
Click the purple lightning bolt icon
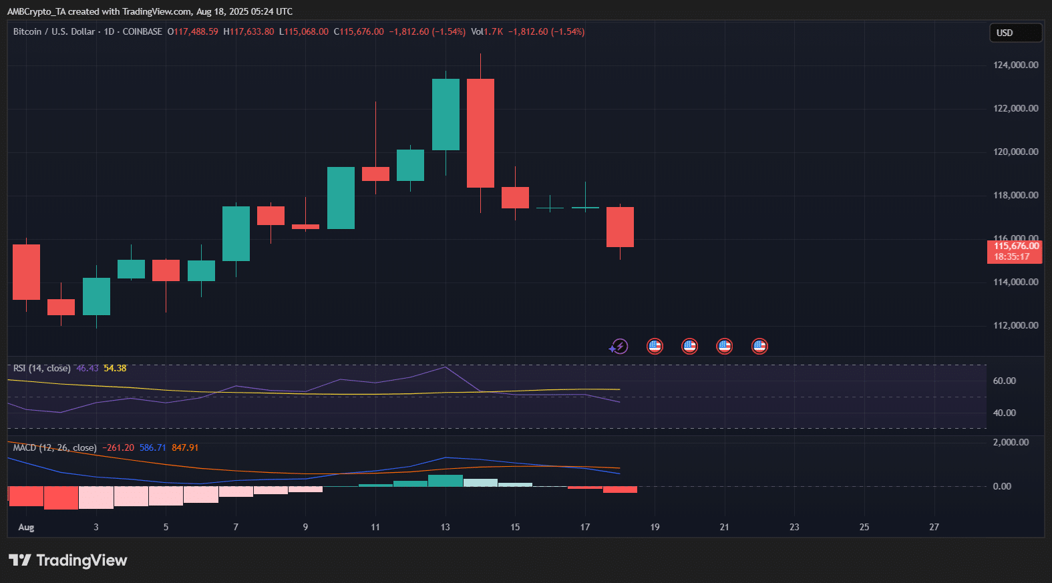pyautogui.click(x=619, y=346)
